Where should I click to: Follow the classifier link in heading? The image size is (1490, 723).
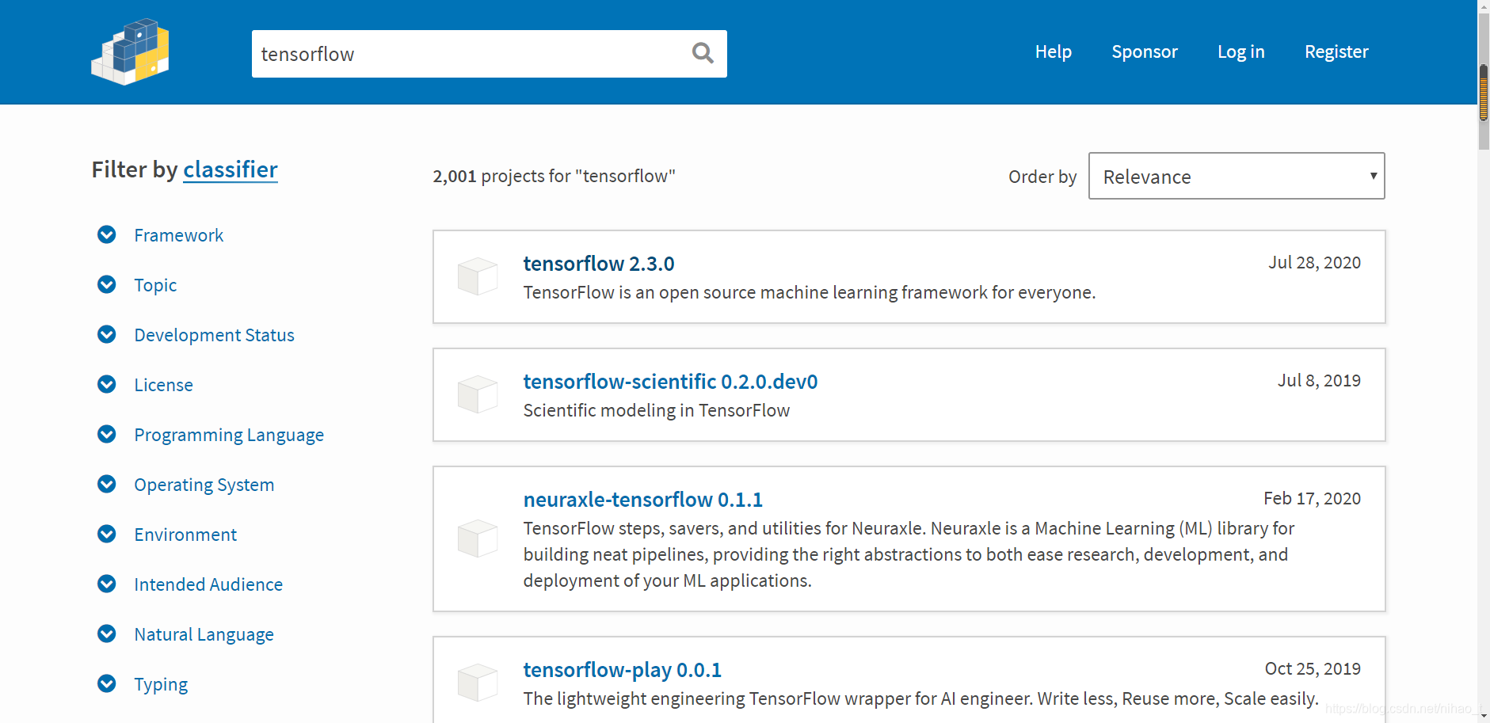pos(231,169)
